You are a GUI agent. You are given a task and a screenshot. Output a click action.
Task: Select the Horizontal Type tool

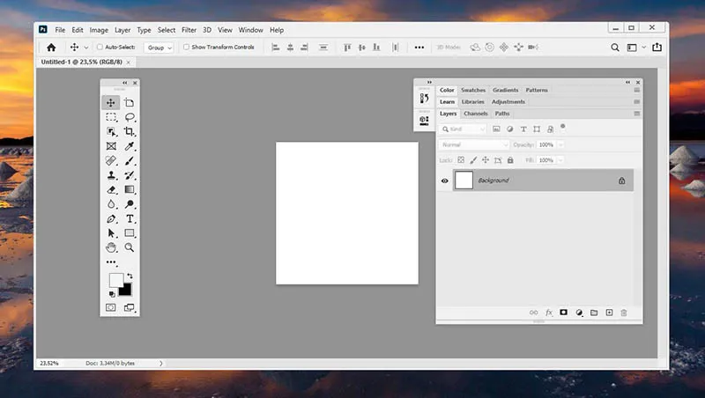(130, 218)
